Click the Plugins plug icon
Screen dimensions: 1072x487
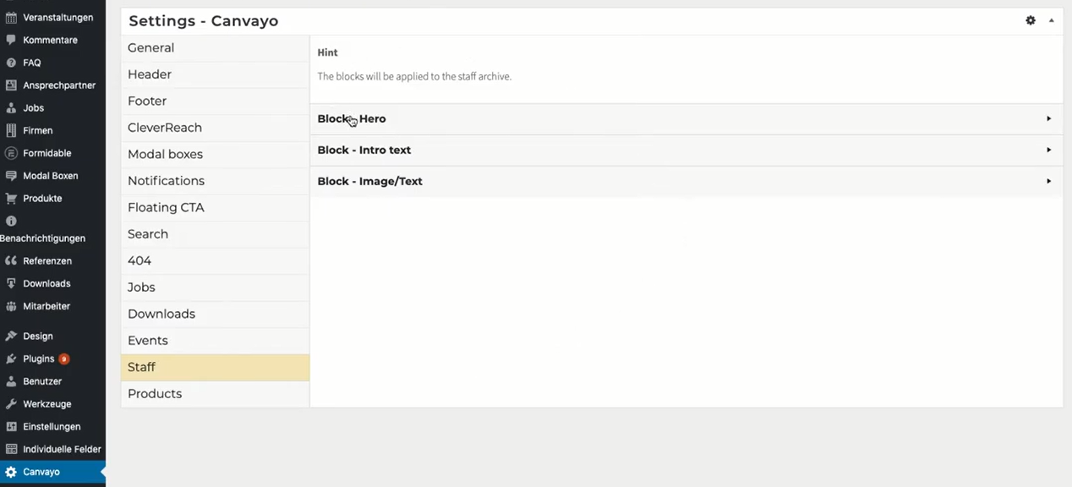[x=11, y=359]
